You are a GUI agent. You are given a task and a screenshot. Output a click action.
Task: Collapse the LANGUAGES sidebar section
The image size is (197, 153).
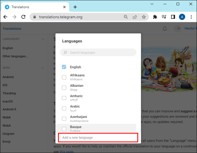[43, 39]
